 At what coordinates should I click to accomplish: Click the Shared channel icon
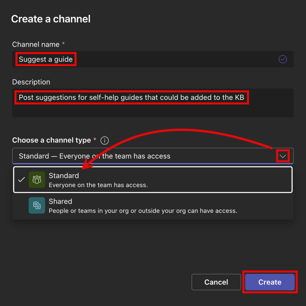coord(37,205)
